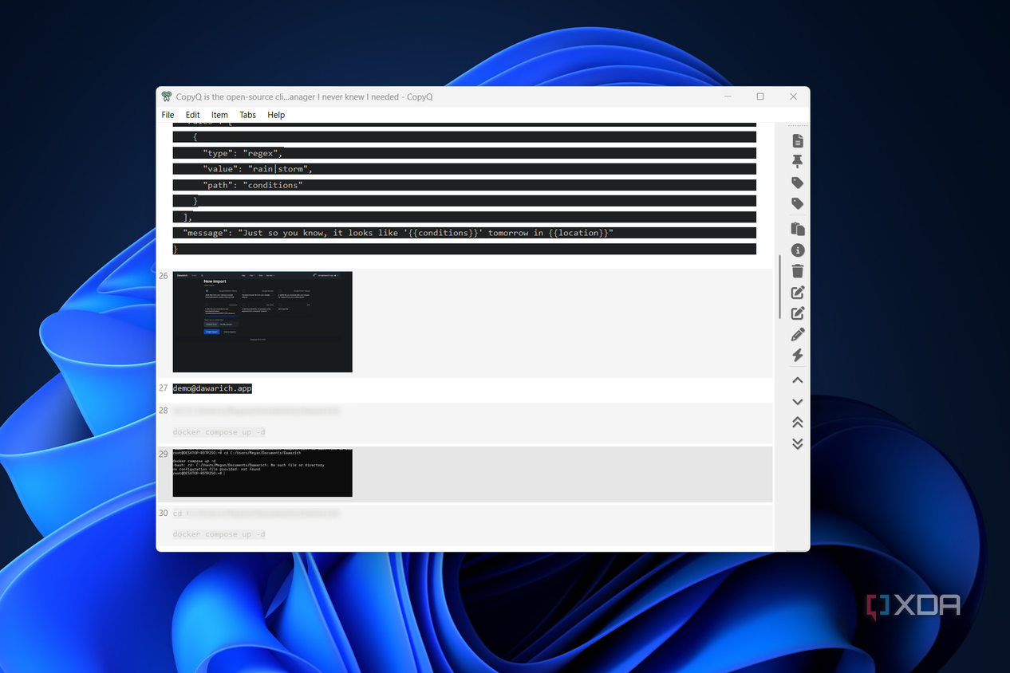Move item to top with double up chevron
Screen dimensions: 1010x673
(797, 423)
